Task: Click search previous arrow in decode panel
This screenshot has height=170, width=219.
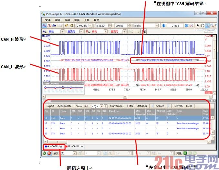Action: (x=152, y=106)
